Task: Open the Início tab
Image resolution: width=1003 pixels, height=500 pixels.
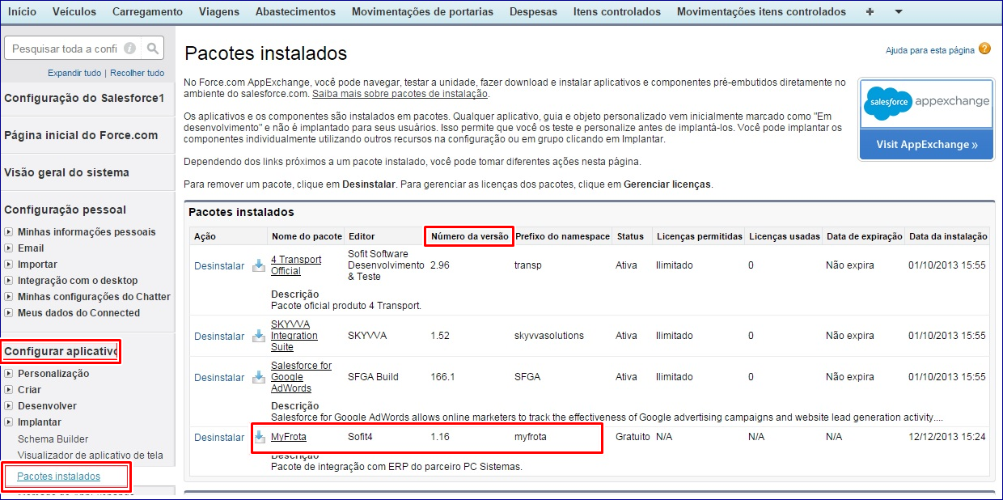Action: pyautogui.click(x=22, y=11)
